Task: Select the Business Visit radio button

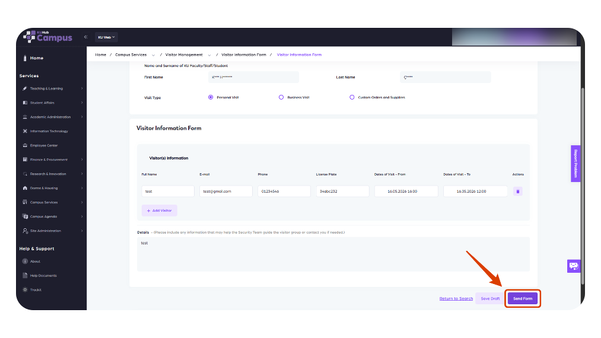Action: click(281, 97)
